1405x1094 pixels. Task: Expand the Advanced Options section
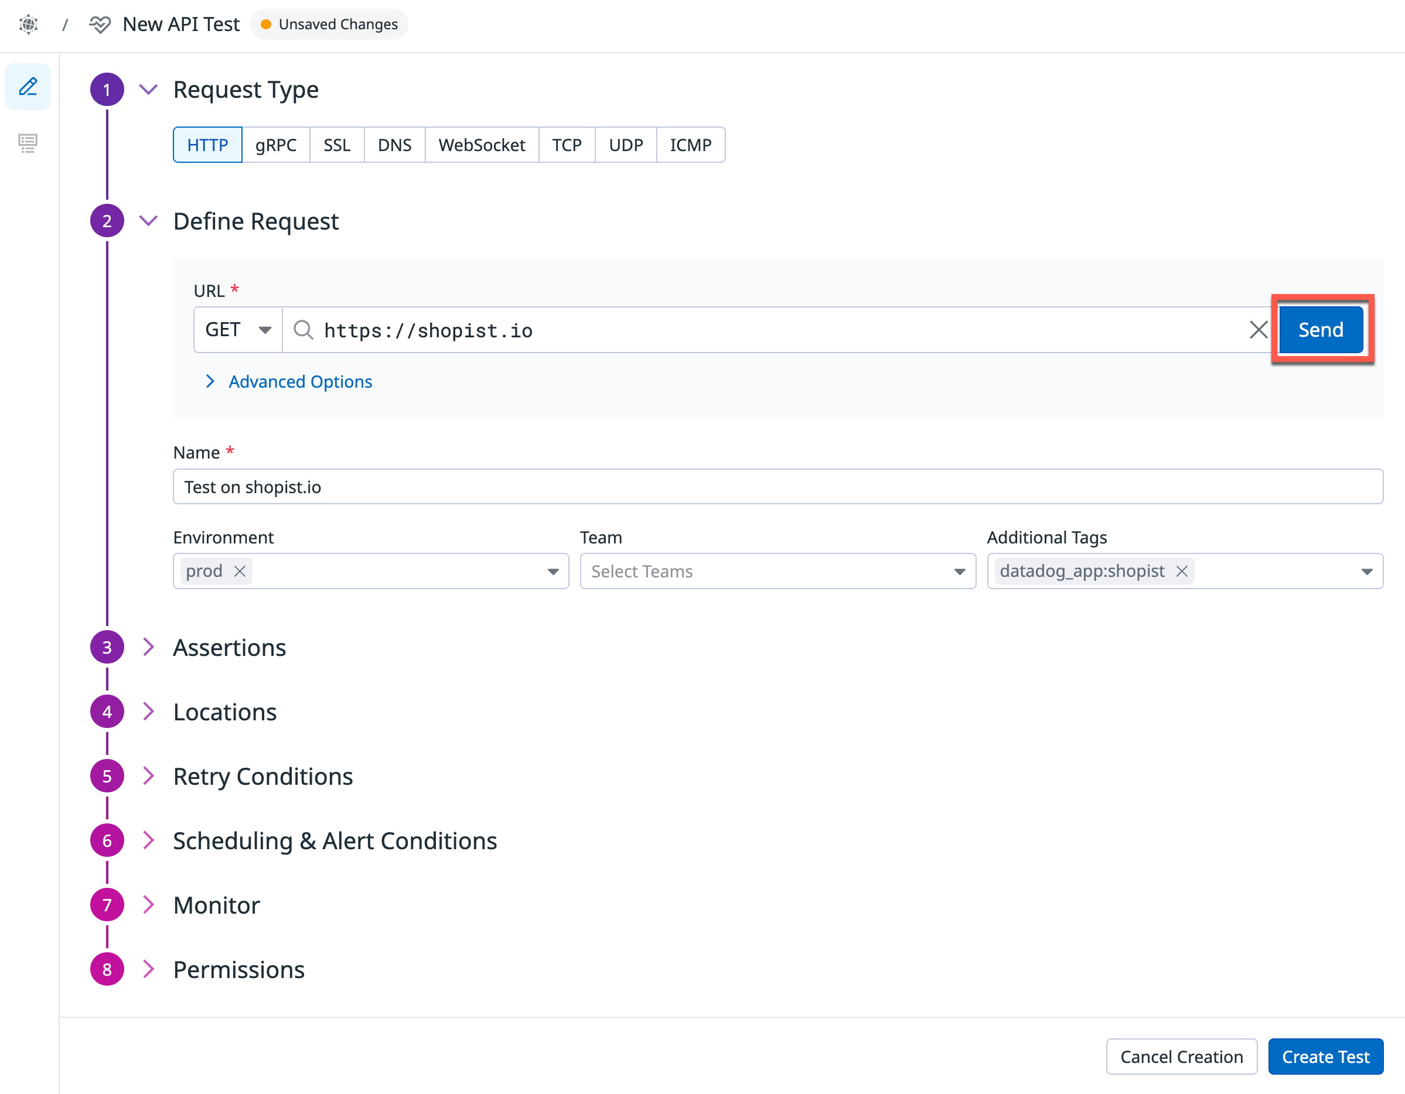tap(299, 382)
